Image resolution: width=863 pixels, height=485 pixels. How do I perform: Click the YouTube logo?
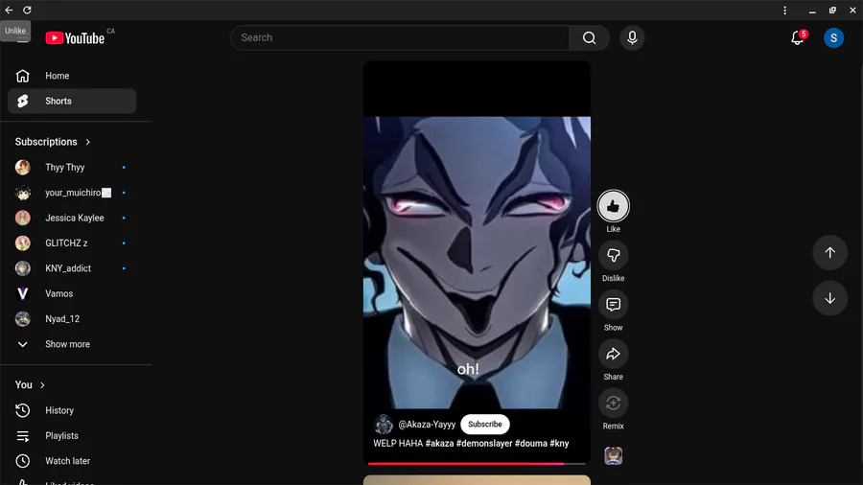pyautogui.click(x=75, y=38)
